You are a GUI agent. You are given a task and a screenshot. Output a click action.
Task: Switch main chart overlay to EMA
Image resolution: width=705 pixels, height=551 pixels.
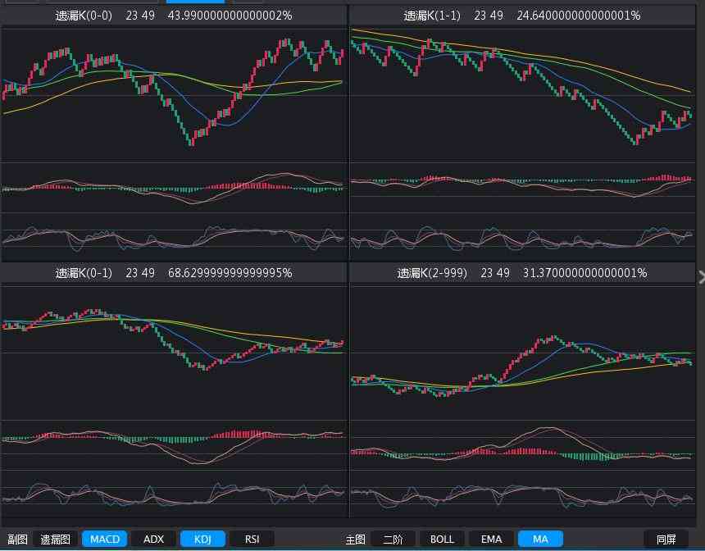click(491, 539)
